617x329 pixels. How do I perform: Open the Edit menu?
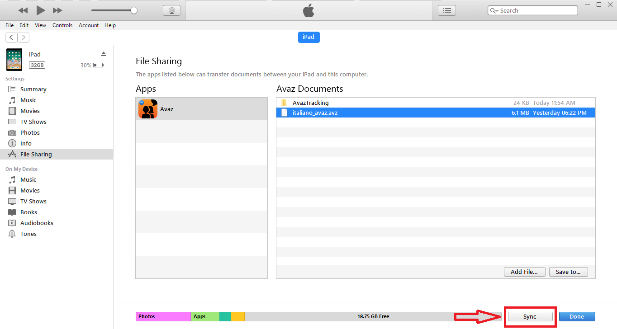pos(24,25)
